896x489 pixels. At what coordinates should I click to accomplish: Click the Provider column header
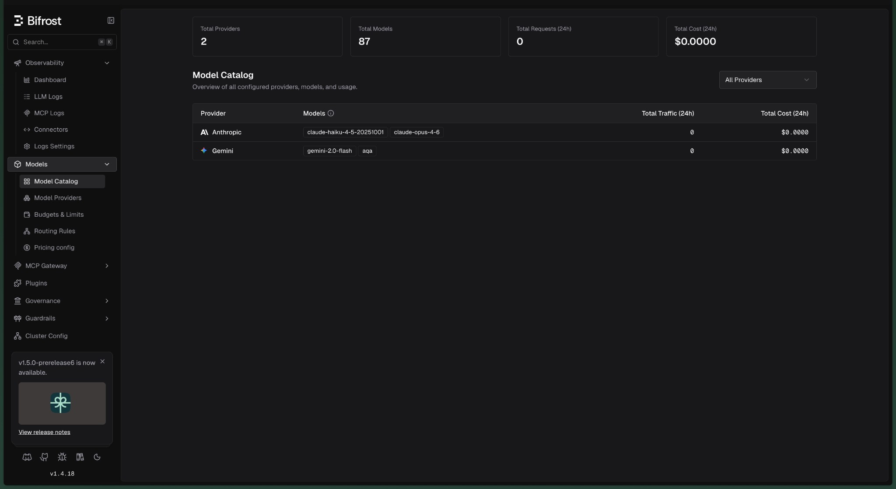click(213, 113)
